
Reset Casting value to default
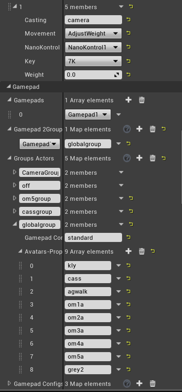click(x=129, y=20)
